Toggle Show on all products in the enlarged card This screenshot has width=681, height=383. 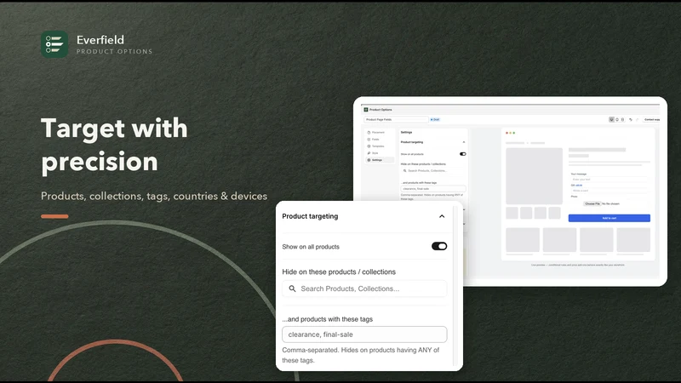439,246
